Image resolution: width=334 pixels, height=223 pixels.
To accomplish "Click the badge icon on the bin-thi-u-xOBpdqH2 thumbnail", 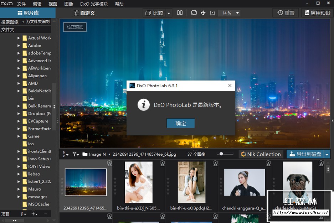I will 215,164.
